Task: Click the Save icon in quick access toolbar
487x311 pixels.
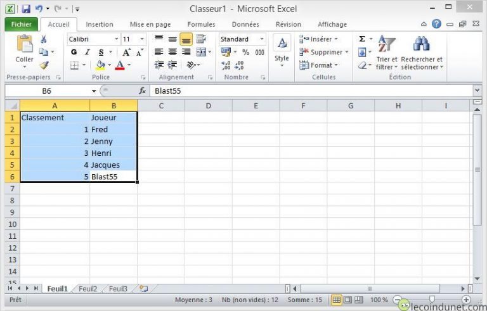Action: pos(26,9)
